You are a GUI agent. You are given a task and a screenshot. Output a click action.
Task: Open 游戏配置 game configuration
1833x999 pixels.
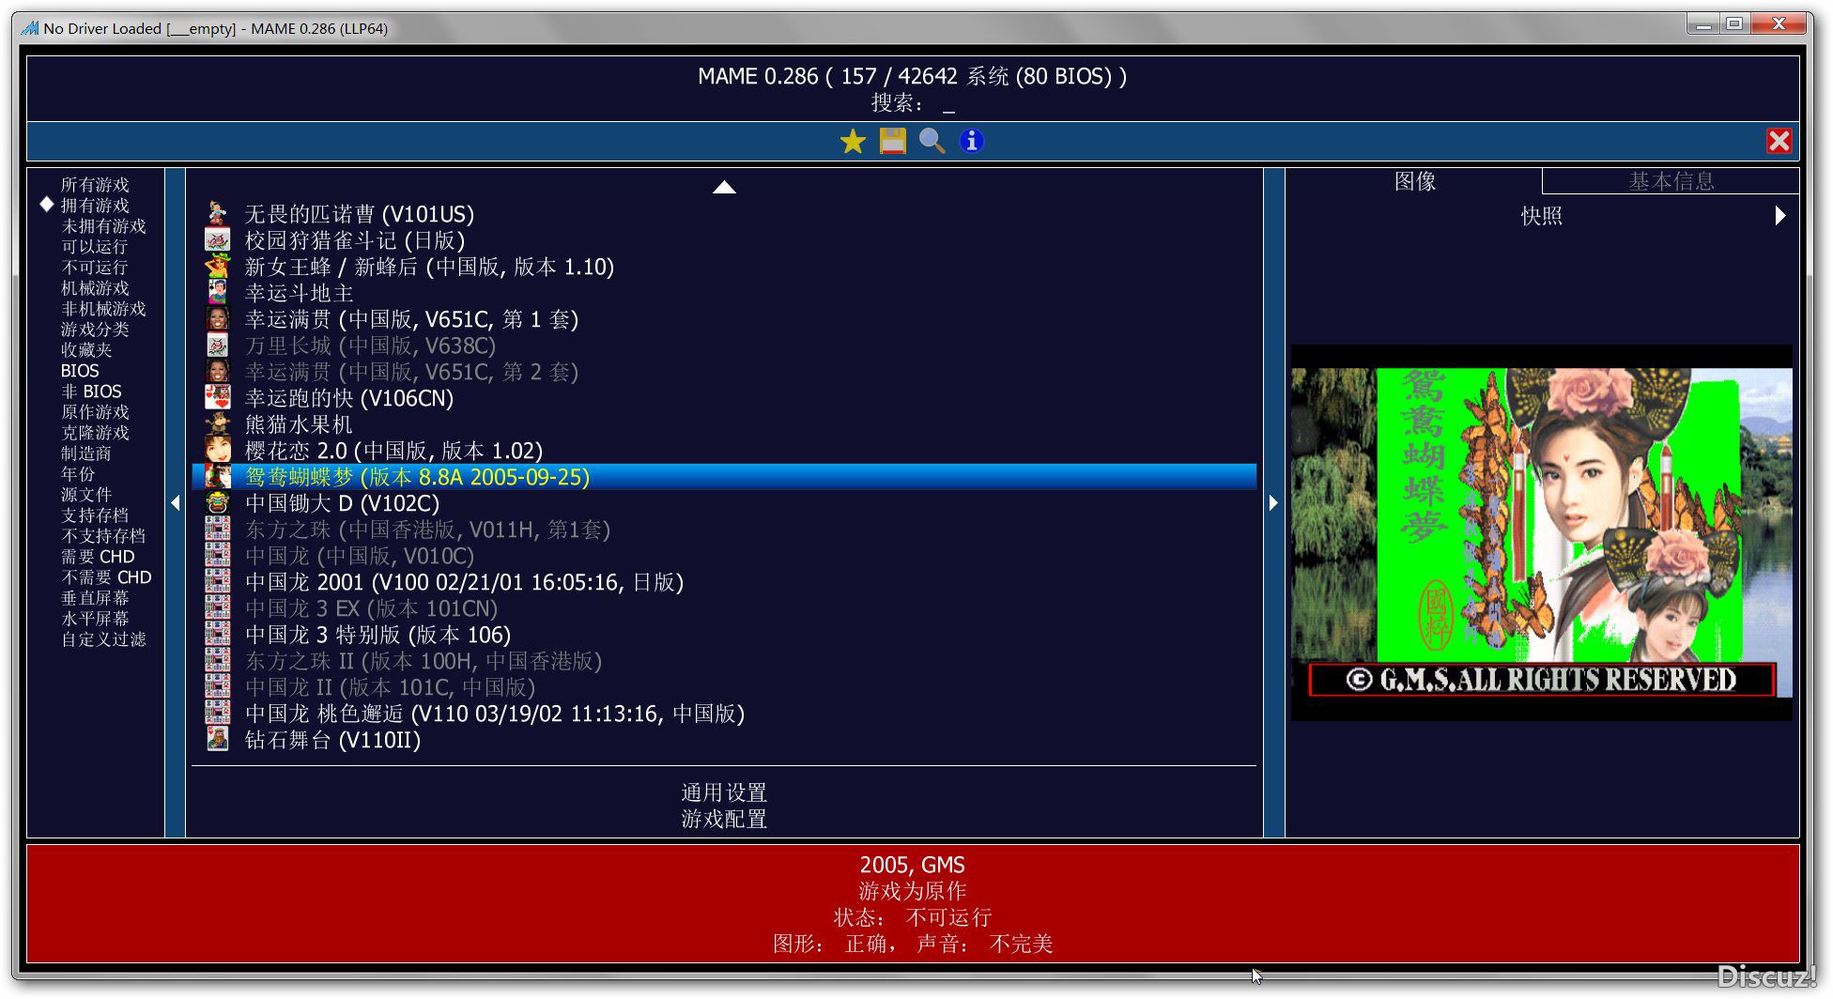pos(723,819)
